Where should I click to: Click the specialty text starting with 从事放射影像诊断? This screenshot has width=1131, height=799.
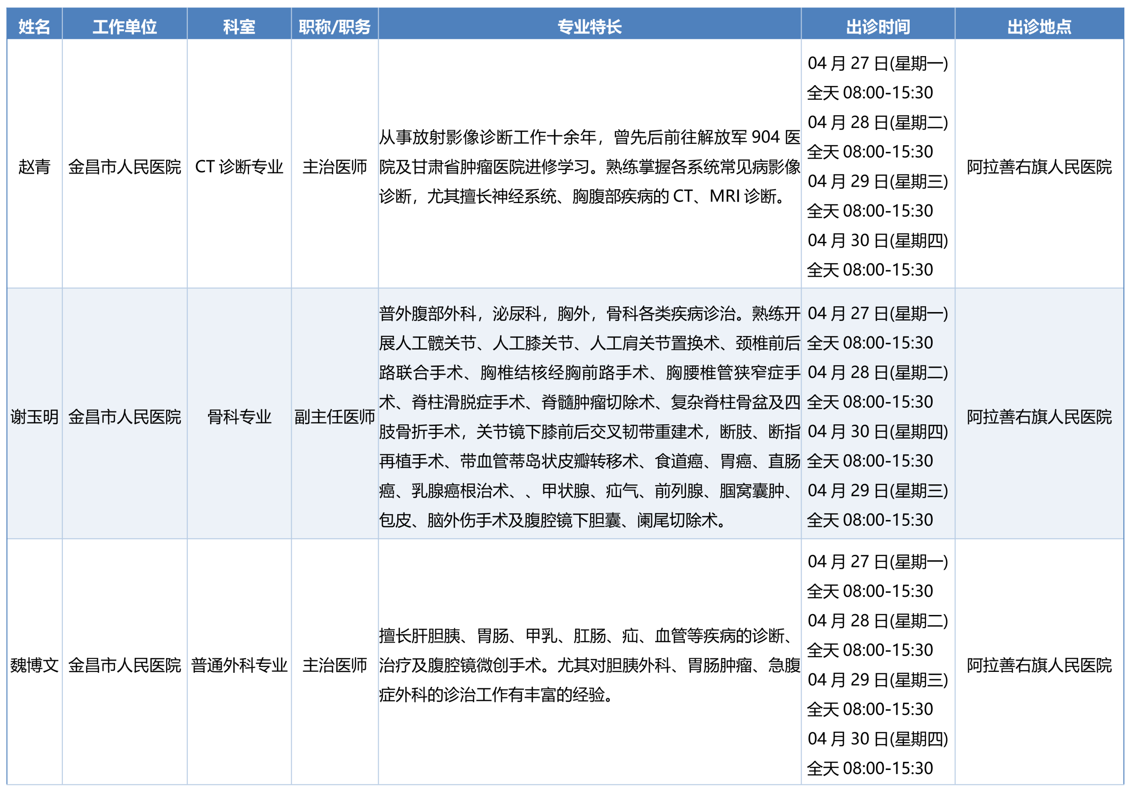(589, 167)
